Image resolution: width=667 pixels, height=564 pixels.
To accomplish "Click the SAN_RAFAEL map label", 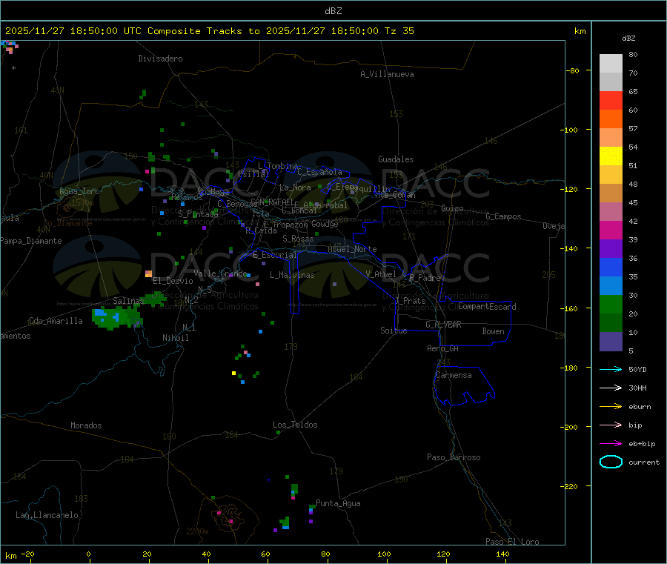I will click(x=272, y=202).
